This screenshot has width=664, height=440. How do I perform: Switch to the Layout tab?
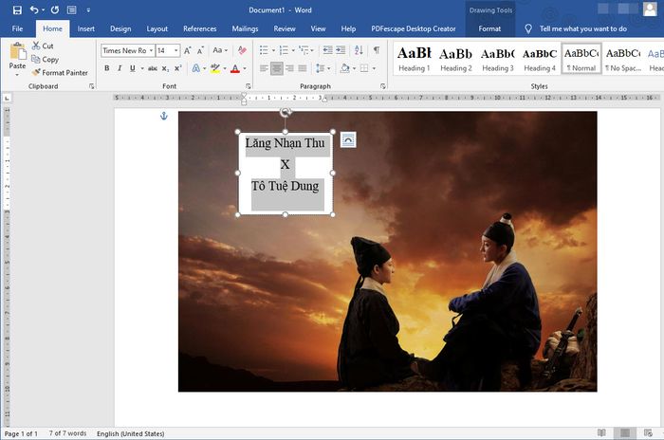tap(157, 28)
